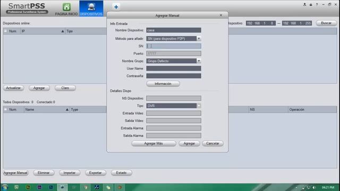Click the Claro button

pyautogui.click(x=65, y=88)
